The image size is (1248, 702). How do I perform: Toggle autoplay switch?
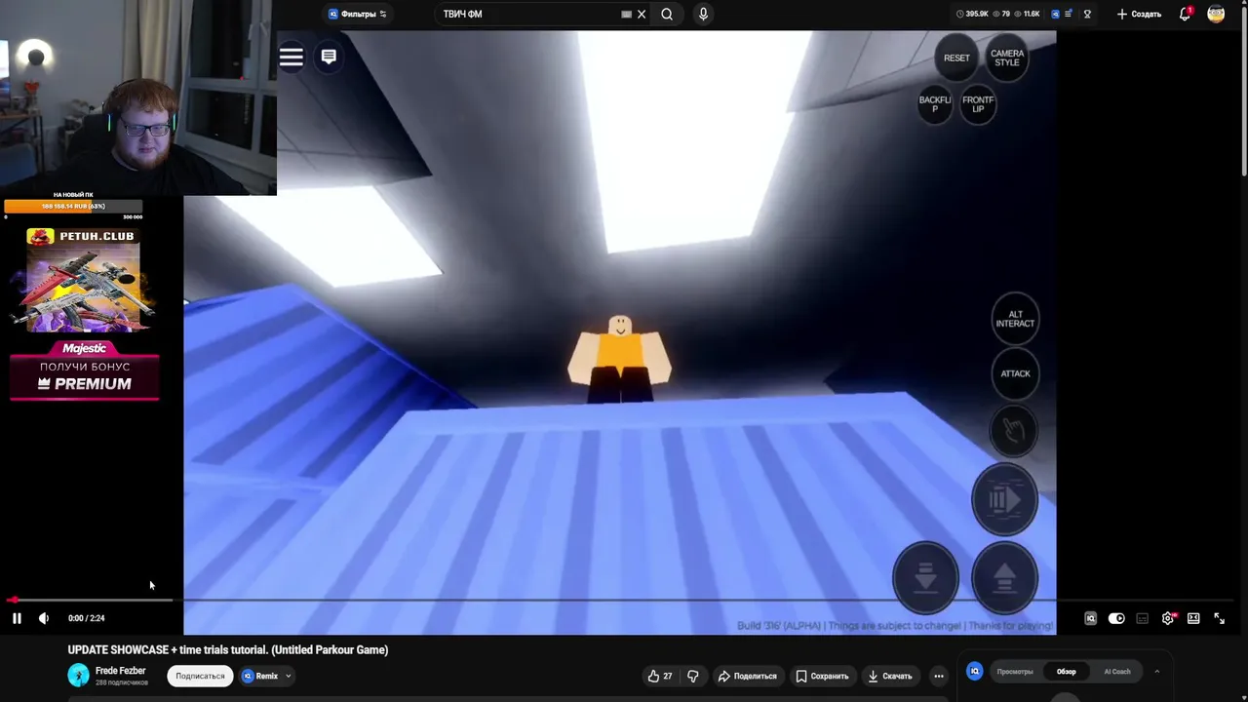point(1116,618)
